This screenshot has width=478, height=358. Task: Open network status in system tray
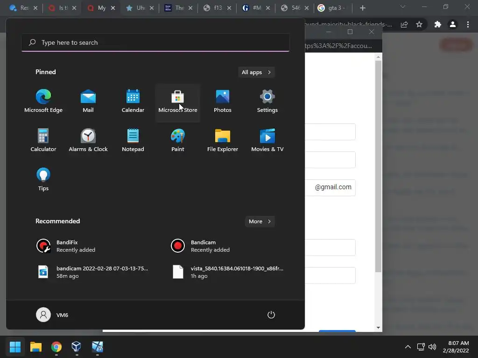(421, 347)
